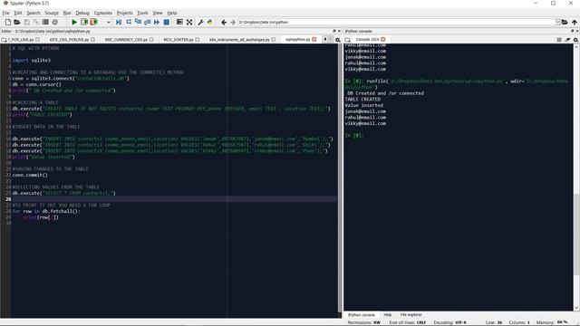Expand the working directory dropdown
Image resolution: width=580 pixels, height=326 pixels.
pyautogui.click(x=557, y=22)
